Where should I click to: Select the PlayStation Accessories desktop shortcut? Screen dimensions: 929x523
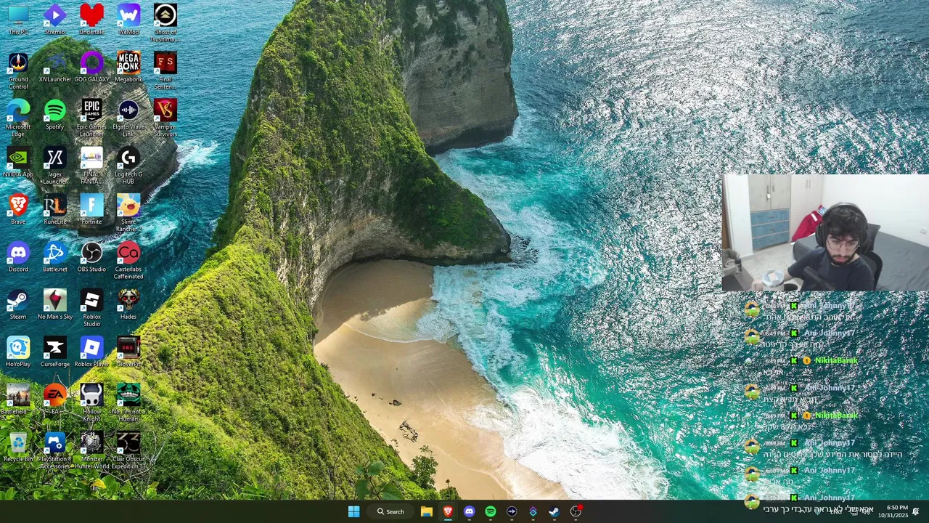pos(55,450)
